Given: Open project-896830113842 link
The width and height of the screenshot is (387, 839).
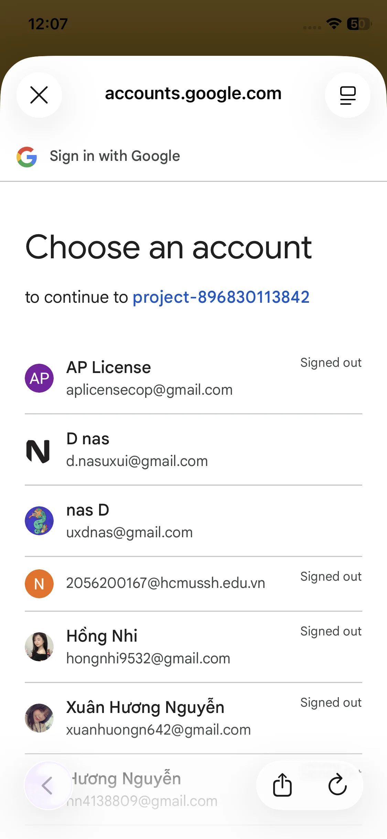Looking at the screenshot, I should point(221,297).
